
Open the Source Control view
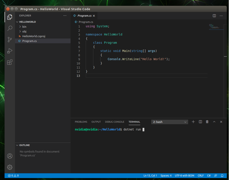pyautogui.click(x=10, y=40)
